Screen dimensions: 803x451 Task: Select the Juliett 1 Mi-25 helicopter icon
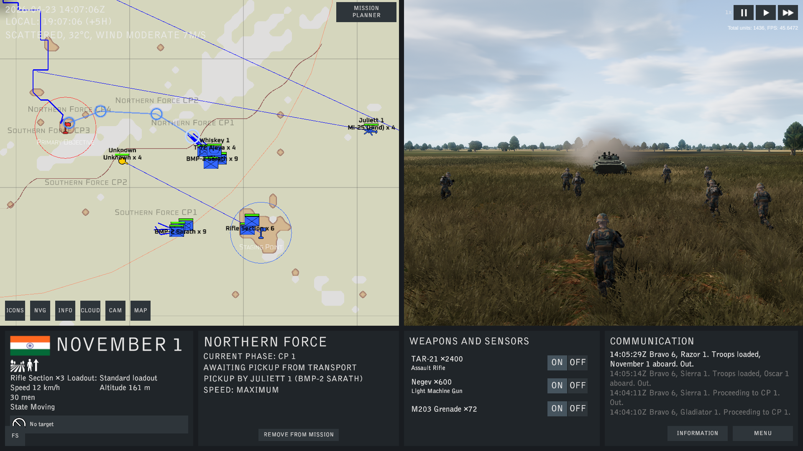(x=370, y=131)
